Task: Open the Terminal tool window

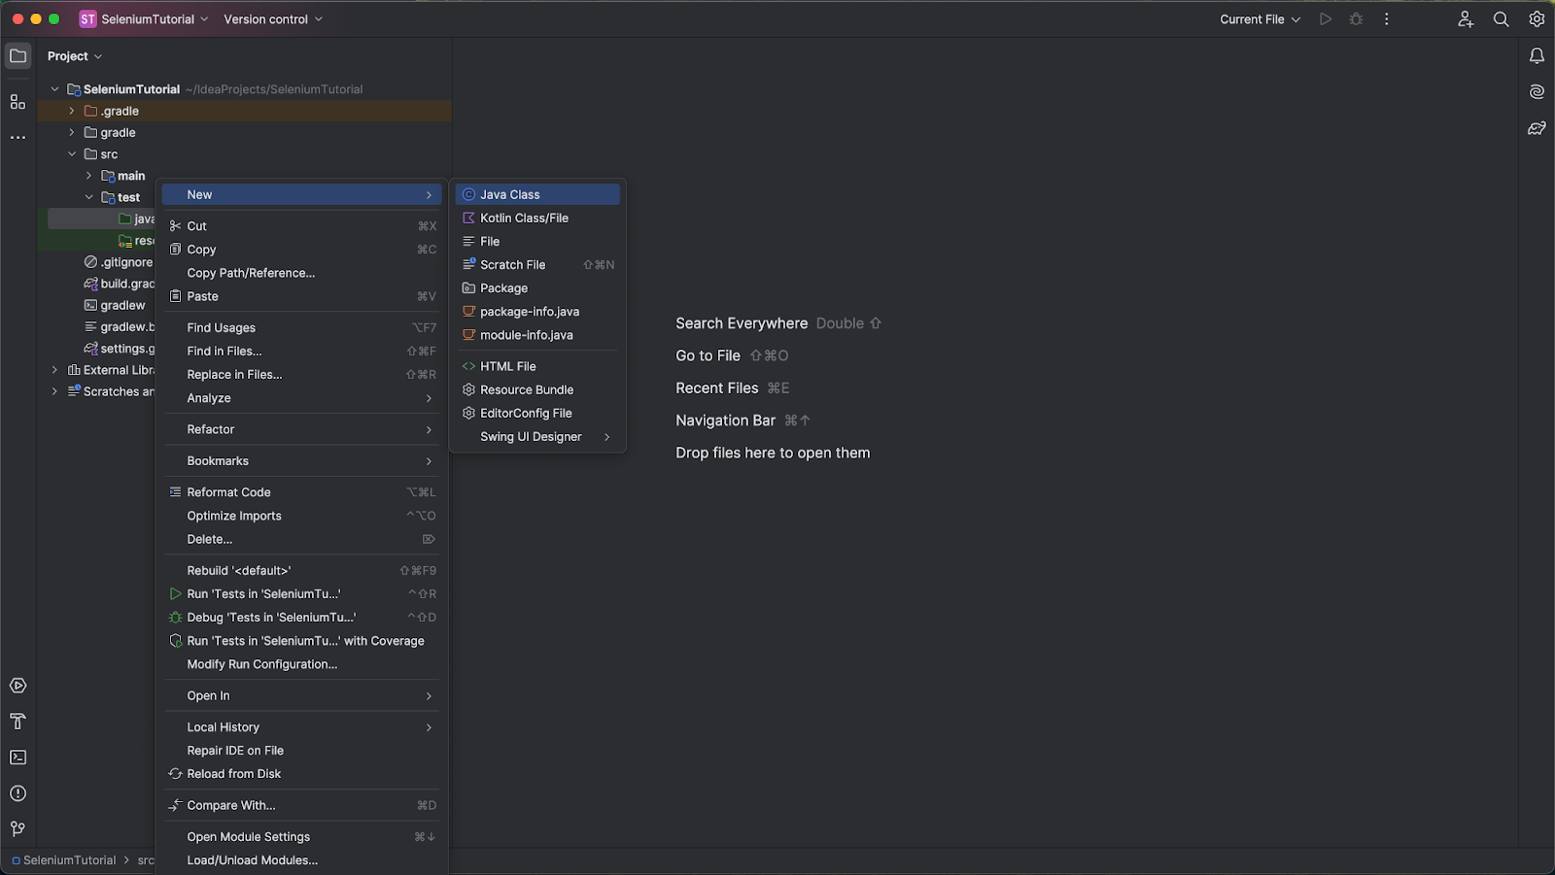Action: point(17,757)
